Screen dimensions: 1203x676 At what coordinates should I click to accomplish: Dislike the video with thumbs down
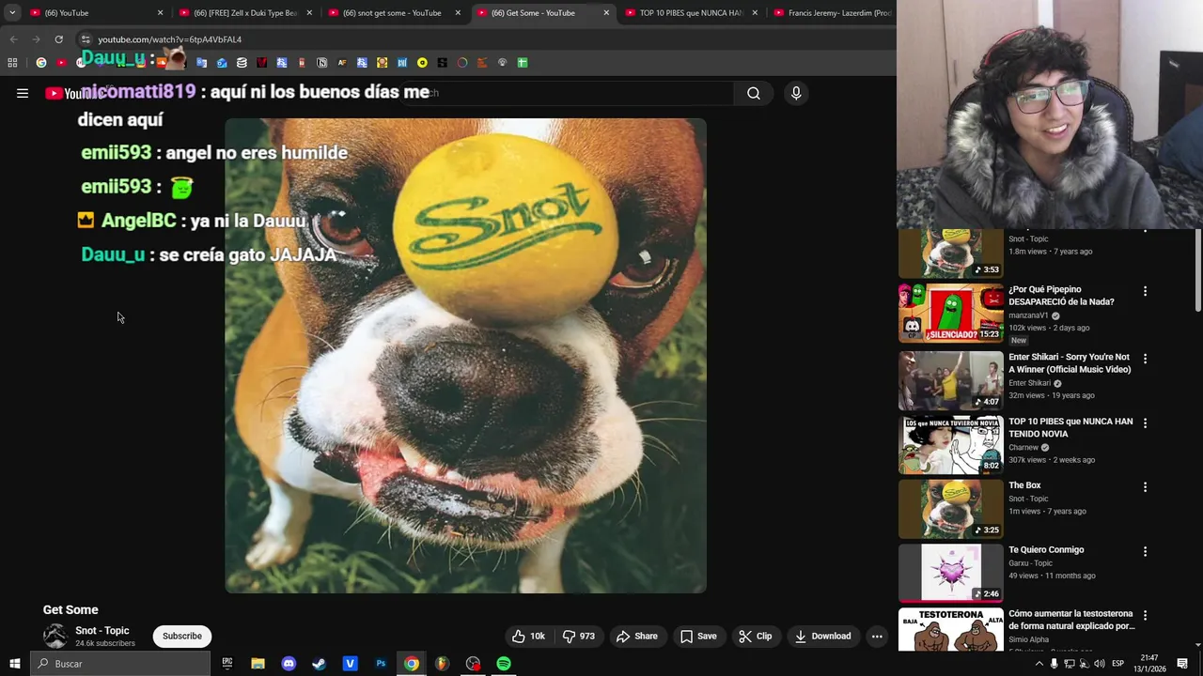(578, 636)
